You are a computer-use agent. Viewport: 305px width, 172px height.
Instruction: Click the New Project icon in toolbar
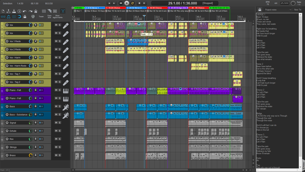[x=3, y=11]
